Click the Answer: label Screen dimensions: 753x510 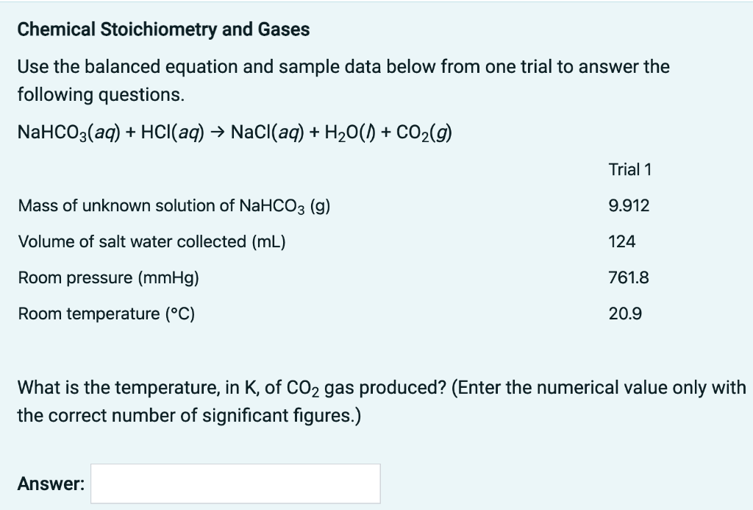pos(47,484)
